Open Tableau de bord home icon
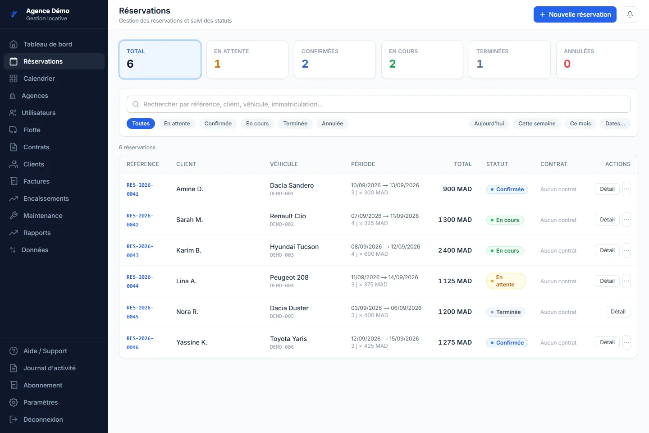 pos(14,44)
